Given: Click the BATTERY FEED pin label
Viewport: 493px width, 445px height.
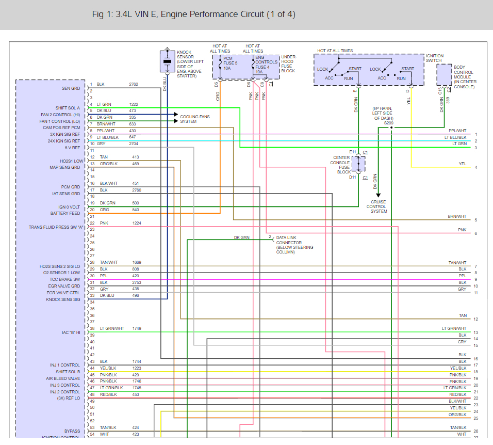Looking at the screenshot, I should [x=65, y=213].
